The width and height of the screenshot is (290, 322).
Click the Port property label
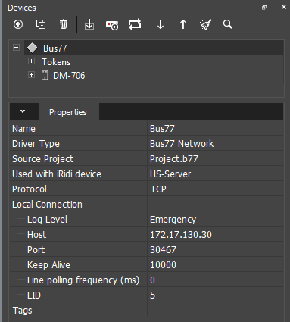point(36,250)
